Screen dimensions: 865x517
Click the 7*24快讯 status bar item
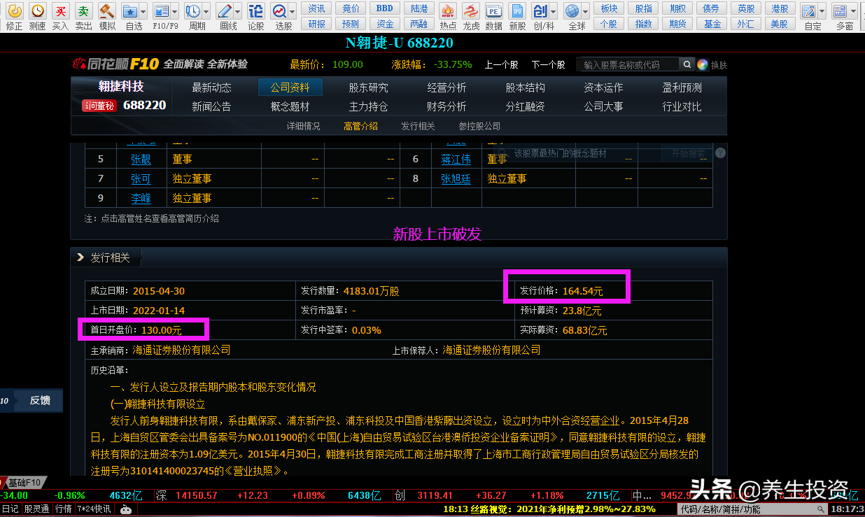[x=93, y=509]
